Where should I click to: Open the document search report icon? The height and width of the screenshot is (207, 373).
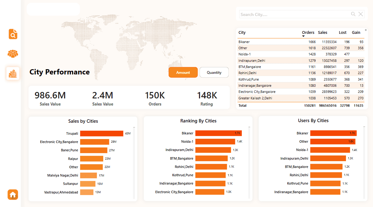[x=13, y=34]
